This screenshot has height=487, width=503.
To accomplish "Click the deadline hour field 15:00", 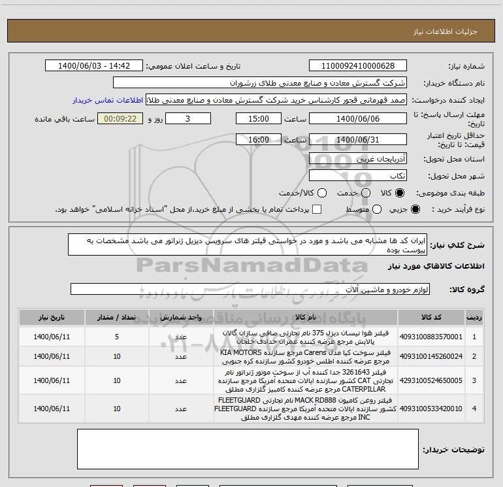I will 259,118.
